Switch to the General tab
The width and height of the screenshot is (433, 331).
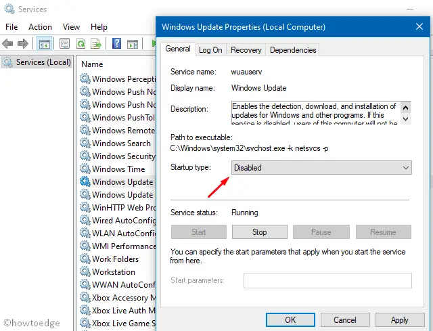pos(178,49)
